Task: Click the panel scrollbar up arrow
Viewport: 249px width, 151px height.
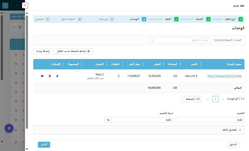Action: click(27, 13)
